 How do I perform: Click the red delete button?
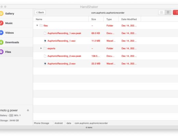[x=176, y=12]
